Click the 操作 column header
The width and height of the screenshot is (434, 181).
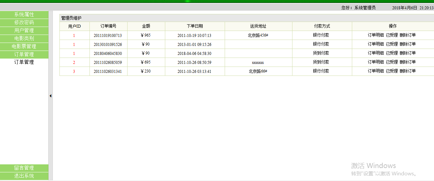[x=393, y=26]
